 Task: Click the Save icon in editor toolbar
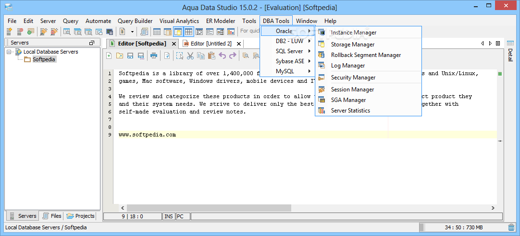[x=130, y=56]
